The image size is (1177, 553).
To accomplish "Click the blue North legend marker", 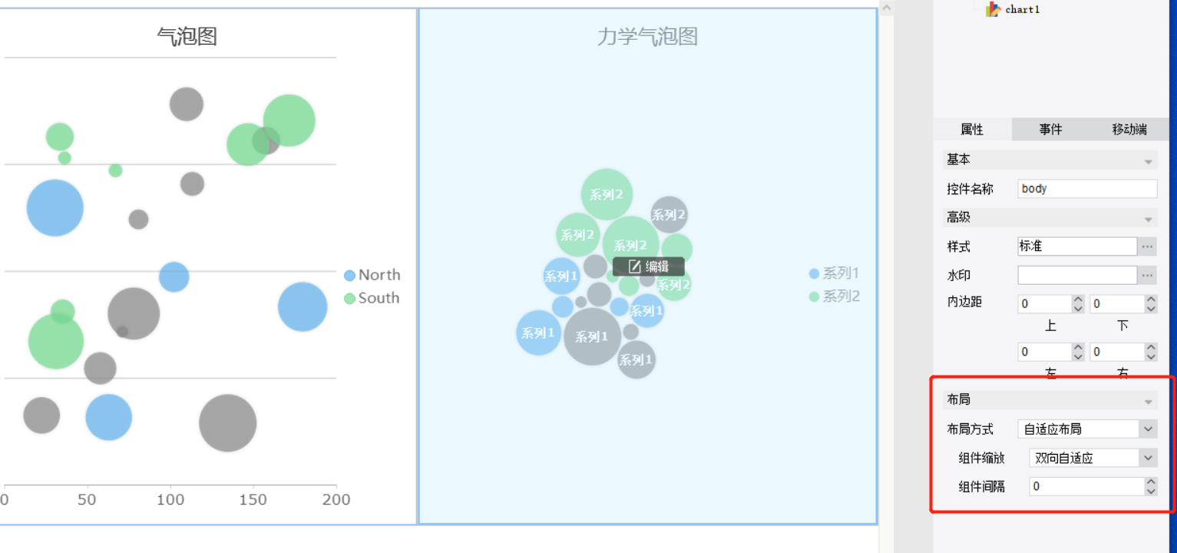I will 350,275.
